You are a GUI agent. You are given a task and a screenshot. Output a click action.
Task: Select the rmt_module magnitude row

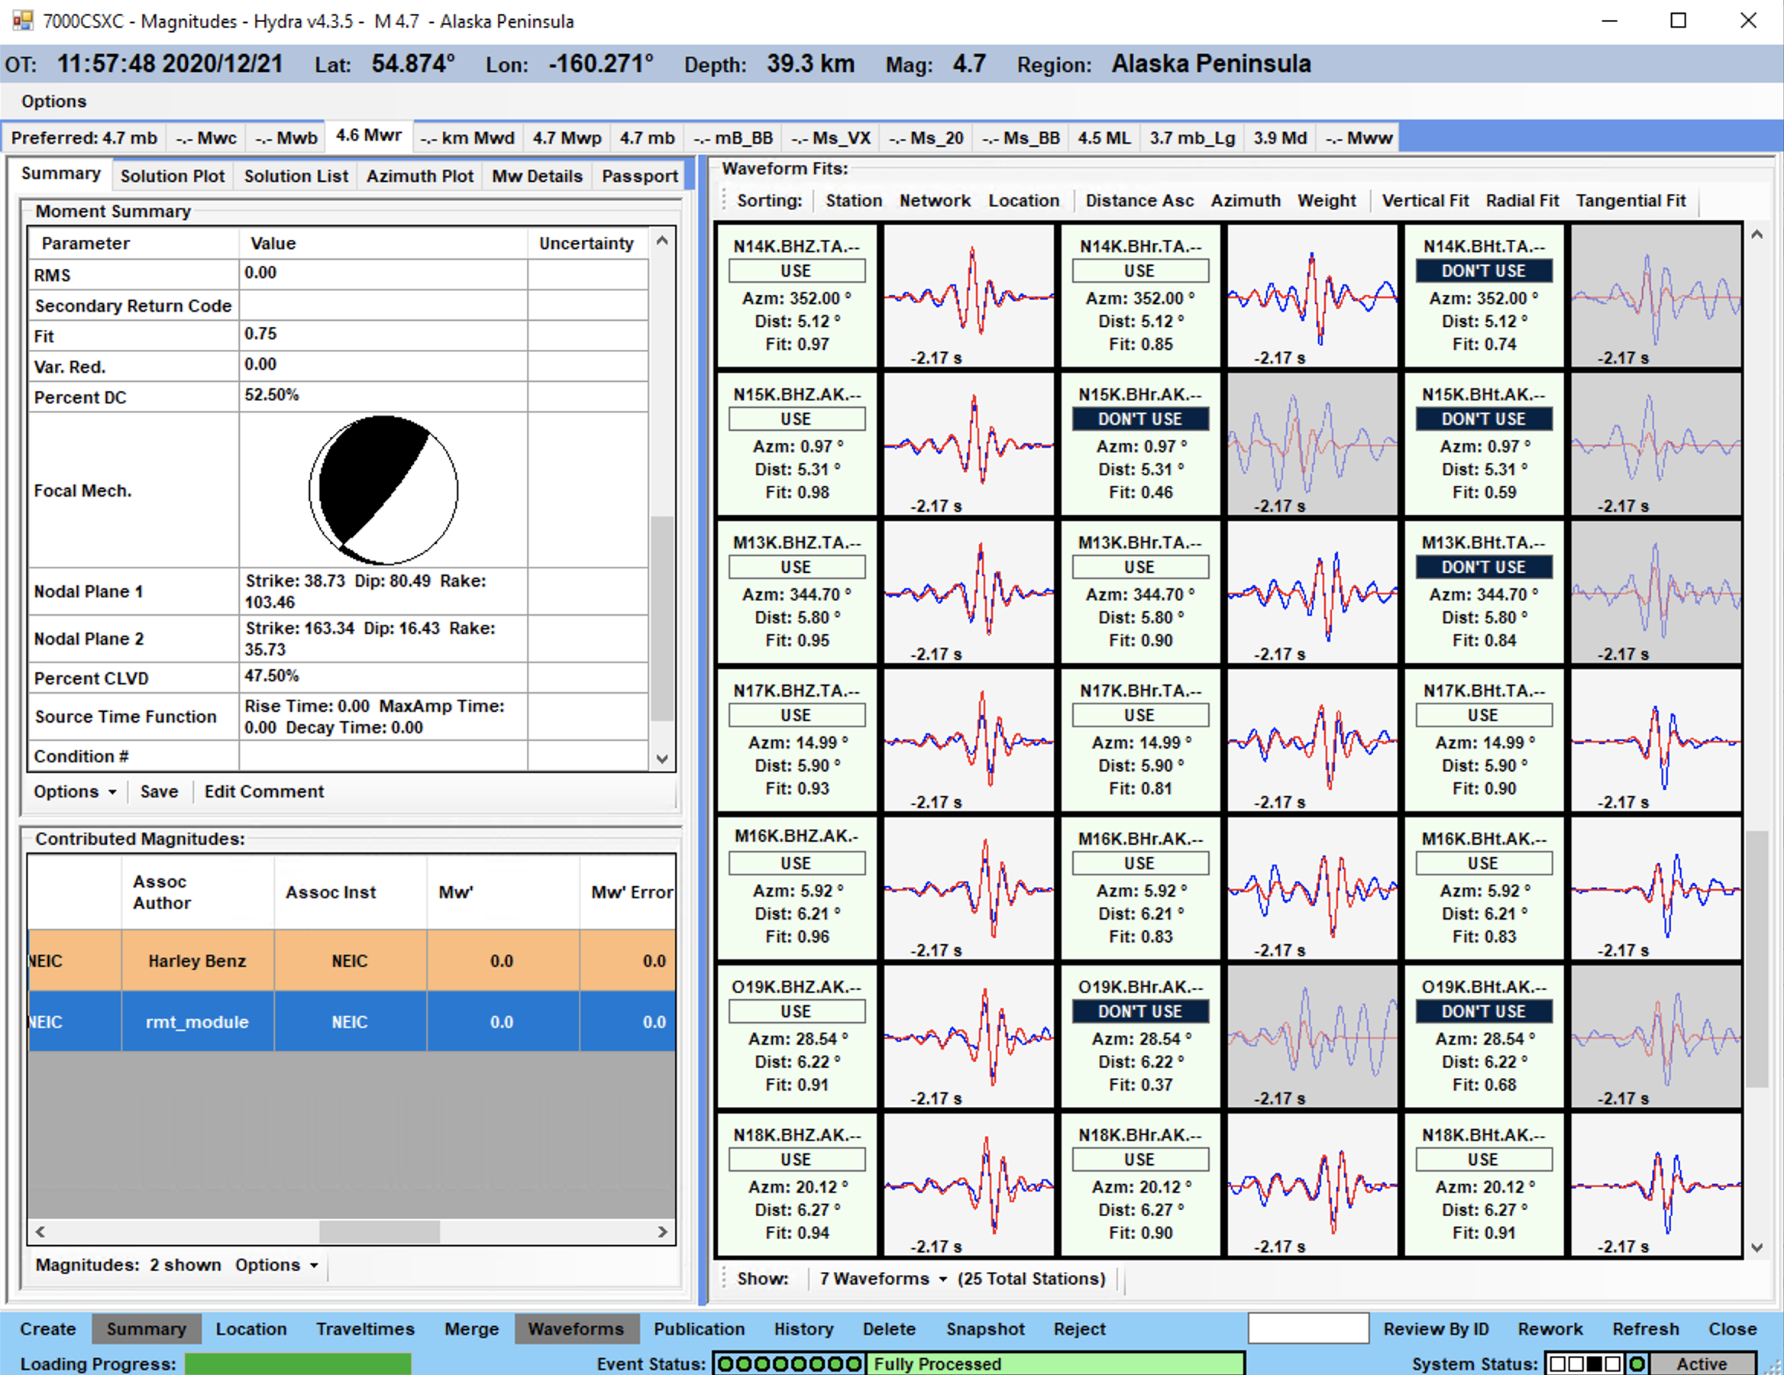(351, 1021)
